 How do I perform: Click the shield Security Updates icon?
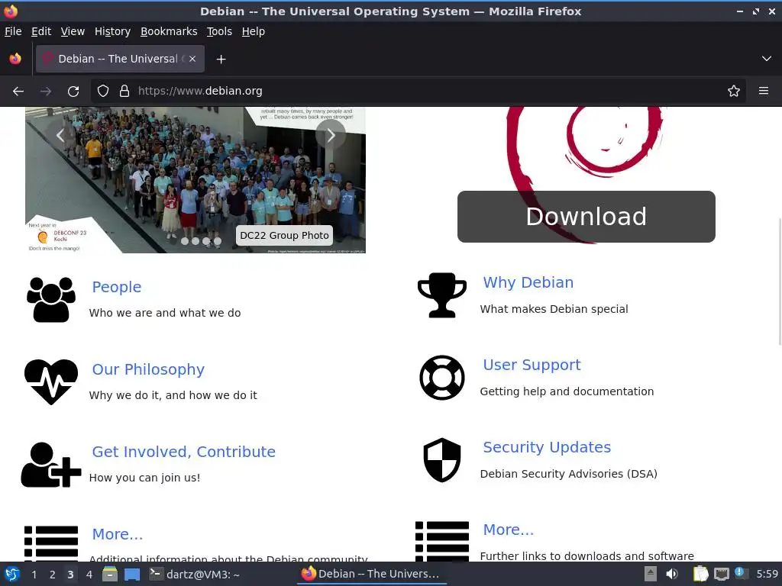pos(442,460)
